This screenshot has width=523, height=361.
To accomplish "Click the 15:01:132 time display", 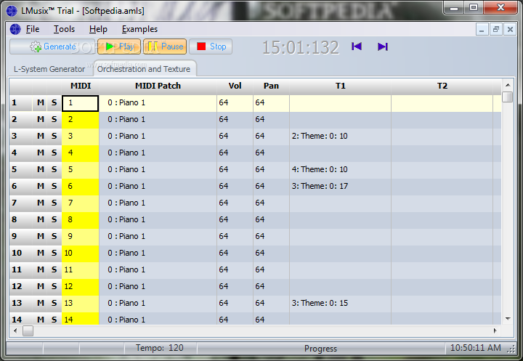I will pos(301,47).
